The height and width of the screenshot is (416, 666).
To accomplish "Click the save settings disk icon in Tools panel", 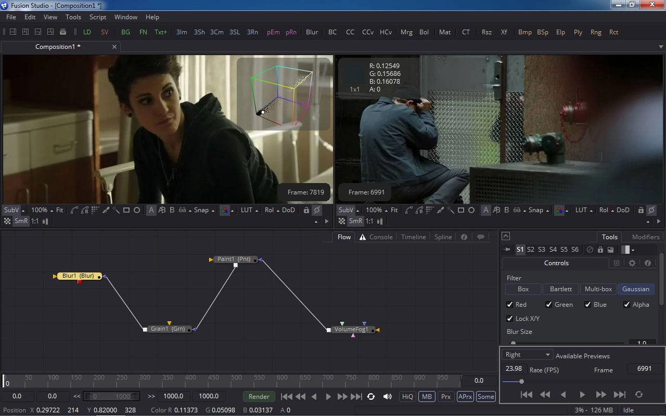I will [x=611, y=250].
